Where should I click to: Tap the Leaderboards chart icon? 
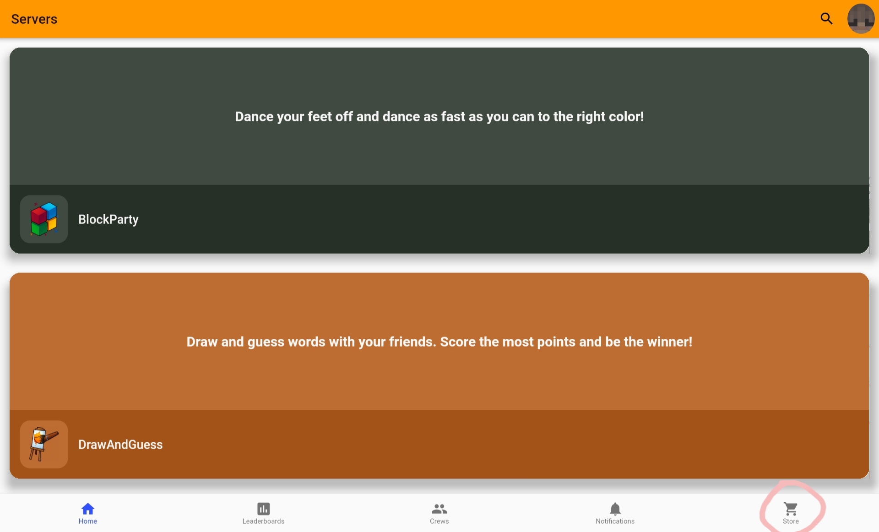point(264,509)
